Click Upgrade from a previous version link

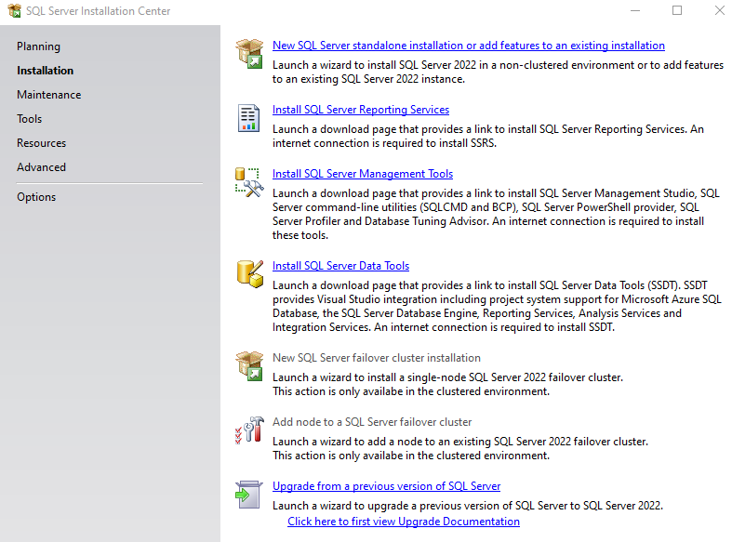[386, 486]
